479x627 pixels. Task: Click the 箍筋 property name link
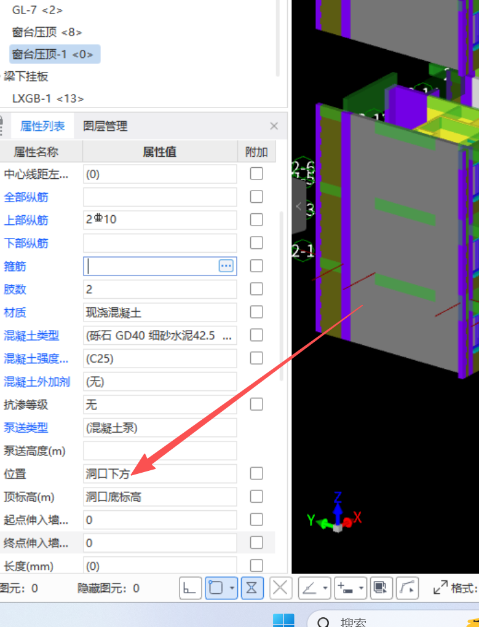(15, 266)
